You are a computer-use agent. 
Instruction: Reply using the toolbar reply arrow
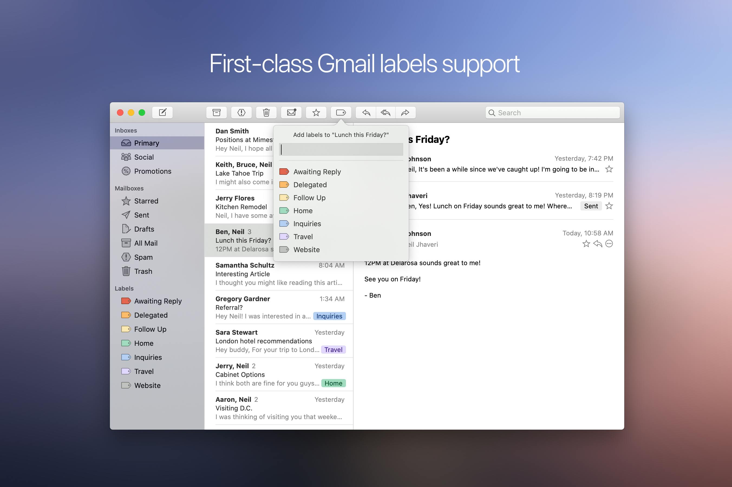coord(366,113)
